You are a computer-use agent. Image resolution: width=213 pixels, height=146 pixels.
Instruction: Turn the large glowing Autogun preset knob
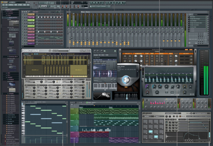tap(126, 80)
